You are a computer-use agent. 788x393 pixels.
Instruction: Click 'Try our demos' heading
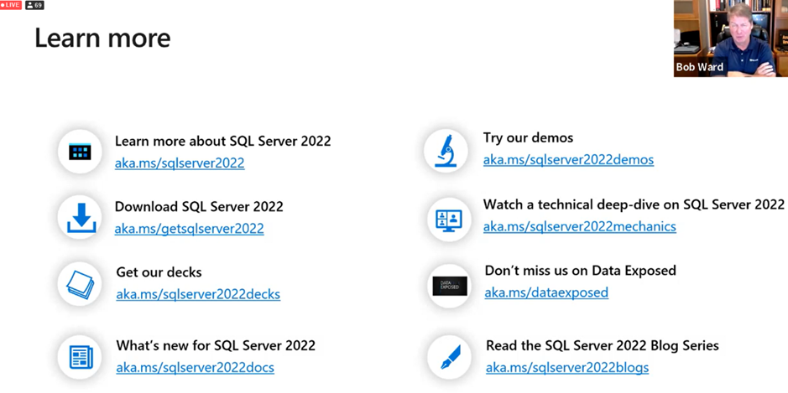528,138
